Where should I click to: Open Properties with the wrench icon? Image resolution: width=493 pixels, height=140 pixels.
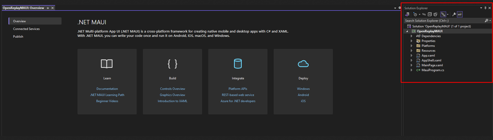point(454,14)
